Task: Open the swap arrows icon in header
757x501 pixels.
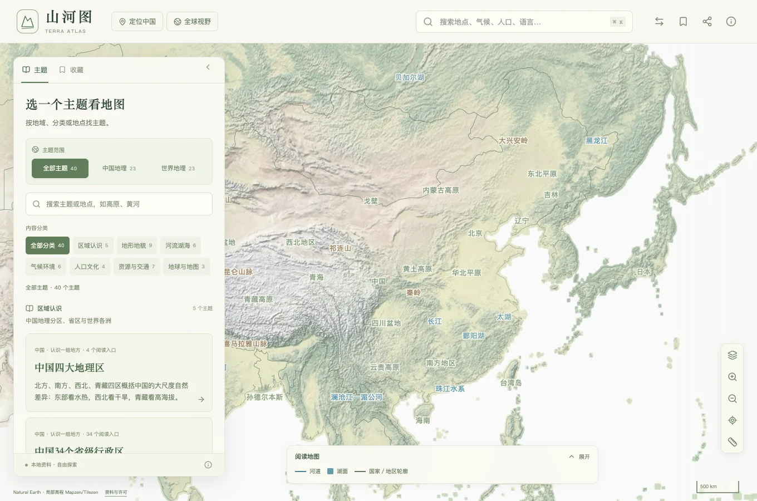Action: point(659,22)
